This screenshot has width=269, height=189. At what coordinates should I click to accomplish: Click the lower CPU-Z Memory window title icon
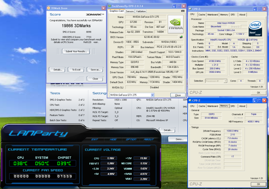point(190,100)
